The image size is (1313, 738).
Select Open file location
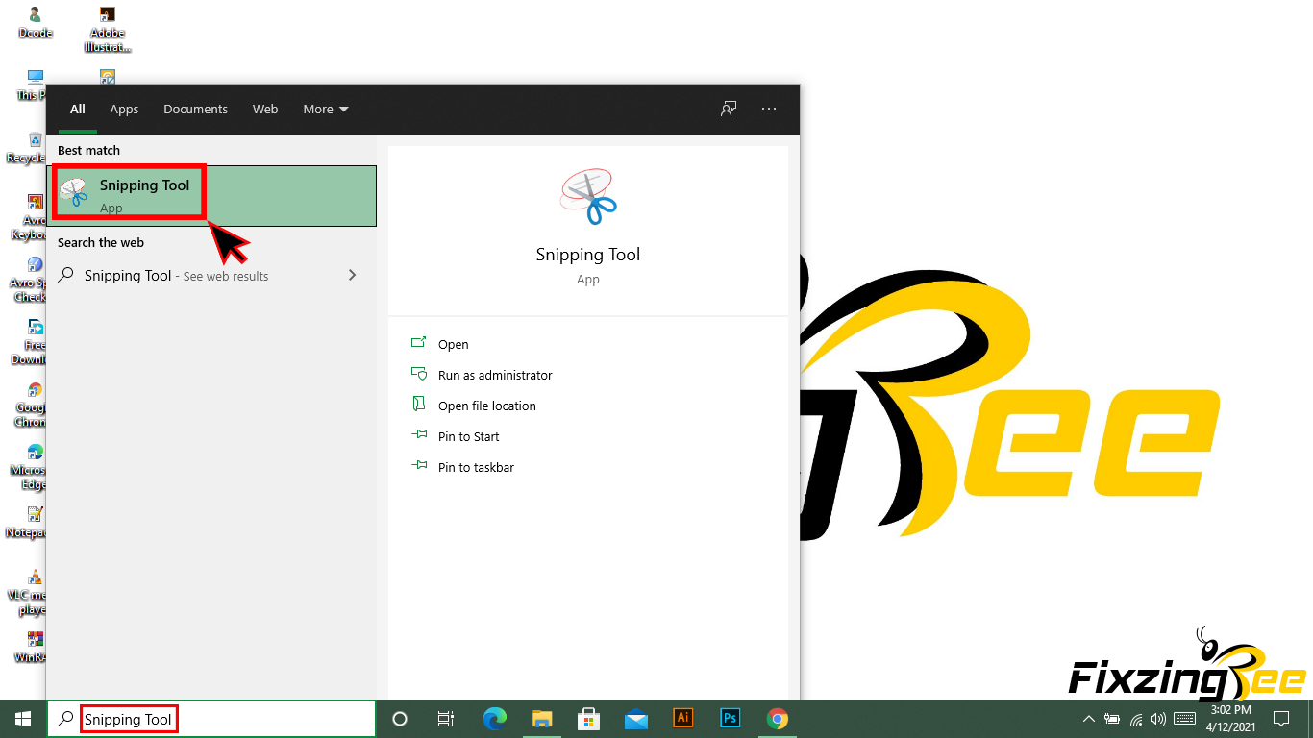tap(486, 406)
